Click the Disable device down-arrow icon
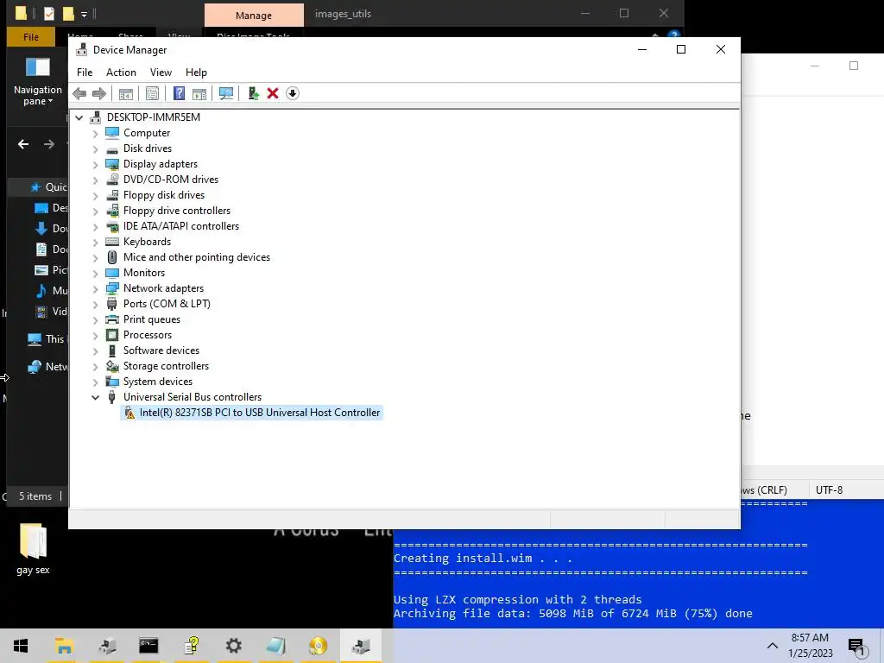The image size is (884, 663). 293,93
